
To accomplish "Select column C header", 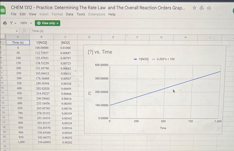I will 66,37.
